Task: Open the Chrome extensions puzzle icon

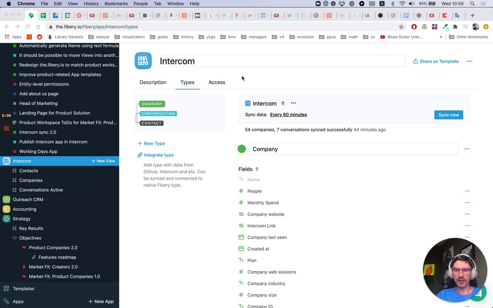Action: (x=455, y=27)
